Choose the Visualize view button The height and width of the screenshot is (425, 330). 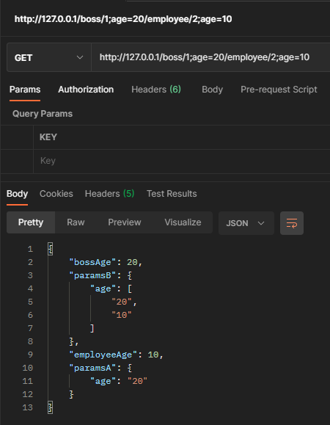(x=183, y=222)
